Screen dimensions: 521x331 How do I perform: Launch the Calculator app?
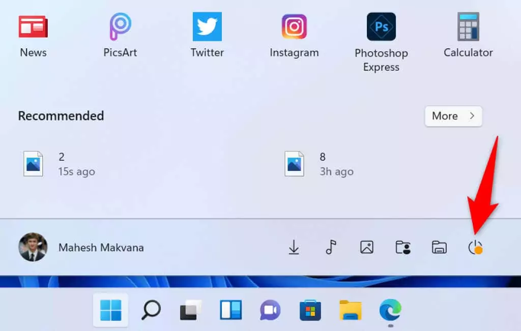click(x=468, y=36)
